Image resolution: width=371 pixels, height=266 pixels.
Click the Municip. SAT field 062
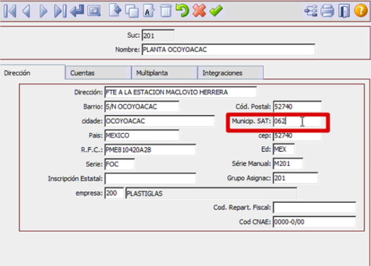pyautogui.click(x=297, y=121)
